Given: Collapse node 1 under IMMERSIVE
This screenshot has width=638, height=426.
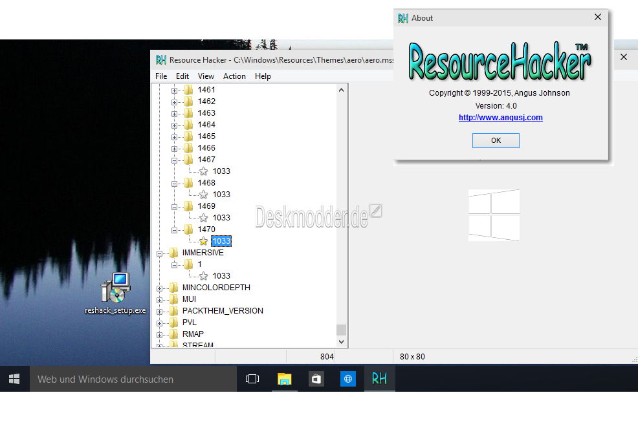Looking at the screenshot, I should [174, 265].
